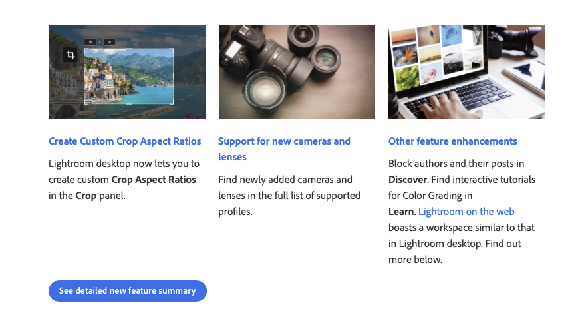Open the laptop photo grid image
This screenshot has height=309, width=574.
(x=466, y=72)
